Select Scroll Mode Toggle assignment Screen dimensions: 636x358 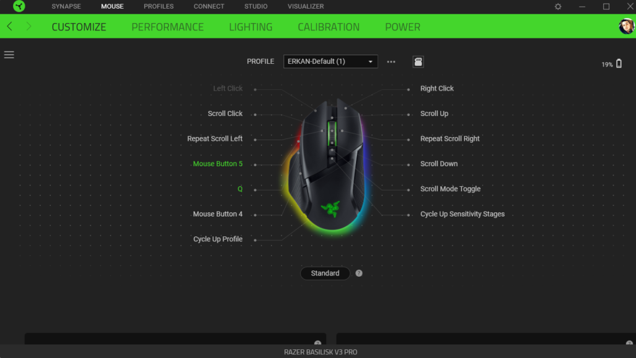tap(450, 189)
